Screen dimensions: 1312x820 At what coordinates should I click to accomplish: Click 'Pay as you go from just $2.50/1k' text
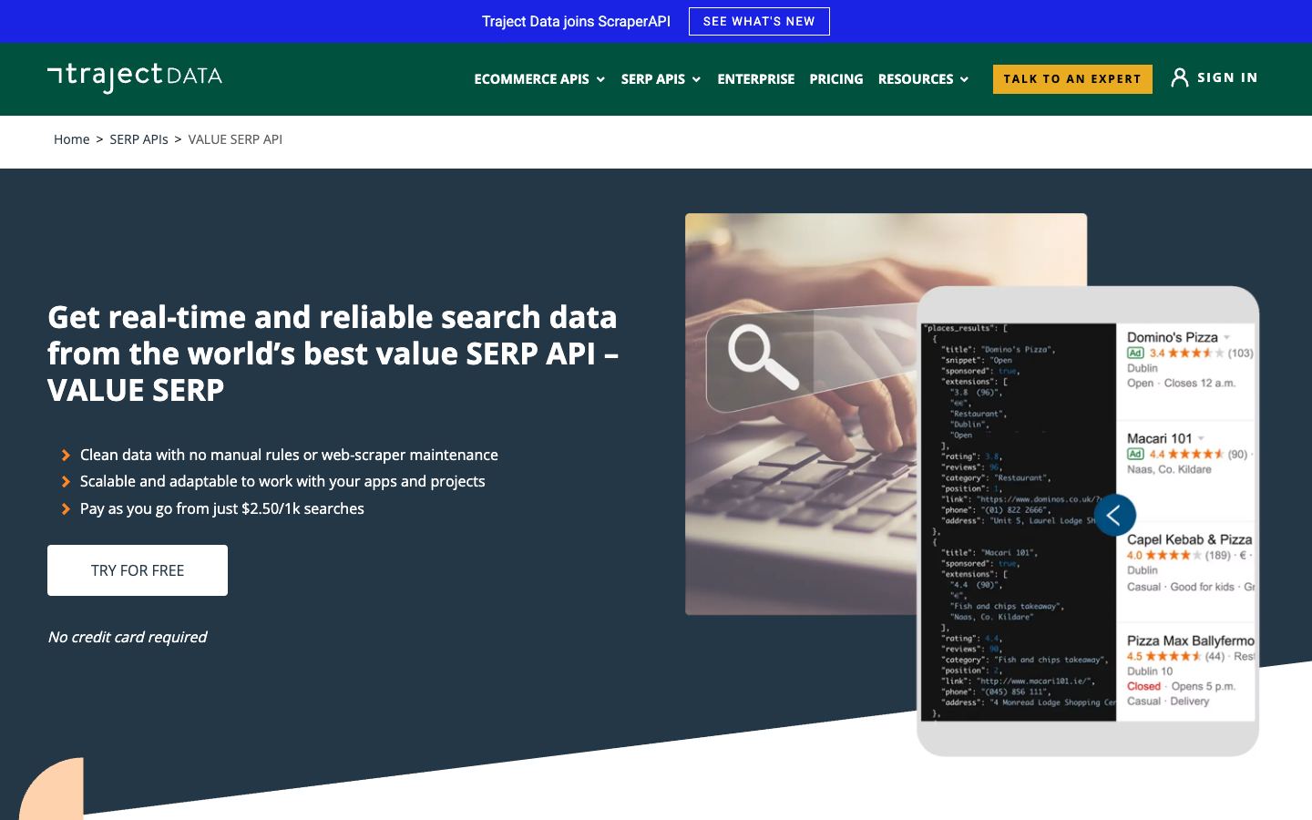tap(222, 508)
